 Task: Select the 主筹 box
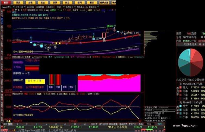[x=58, y=88]
